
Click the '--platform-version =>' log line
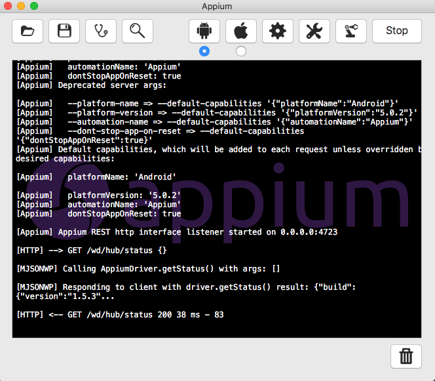(217, 113)
